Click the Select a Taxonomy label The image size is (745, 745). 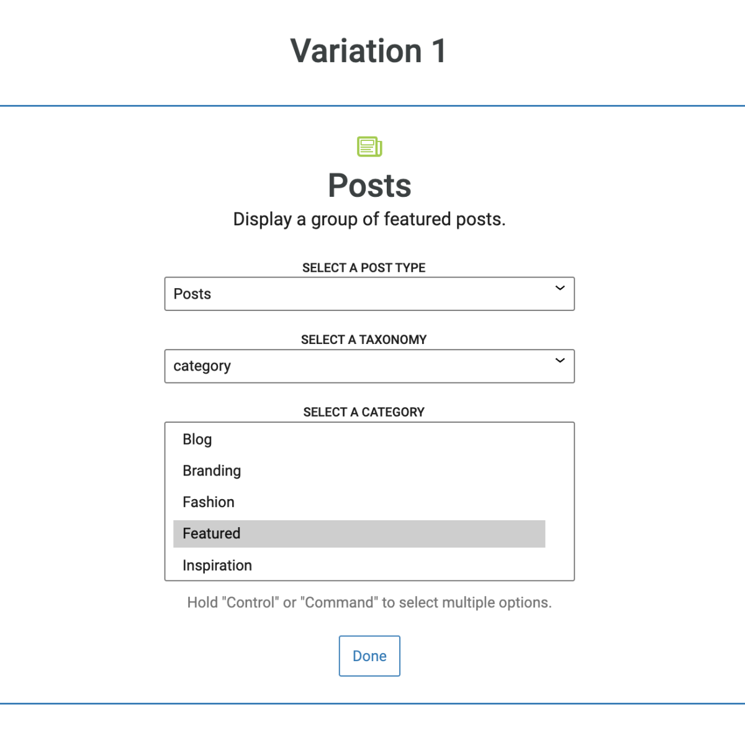[x=364, y=340]
